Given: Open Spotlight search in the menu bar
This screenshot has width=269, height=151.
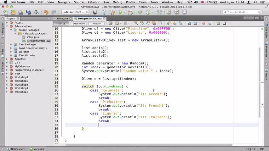Looking at the screenshot, I should (x=255, y=2).
